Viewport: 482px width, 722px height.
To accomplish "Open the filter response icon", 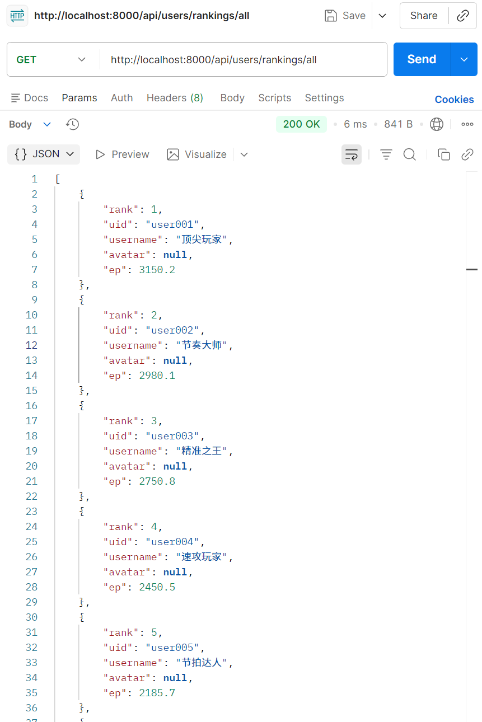I will (x=386, y=154).
